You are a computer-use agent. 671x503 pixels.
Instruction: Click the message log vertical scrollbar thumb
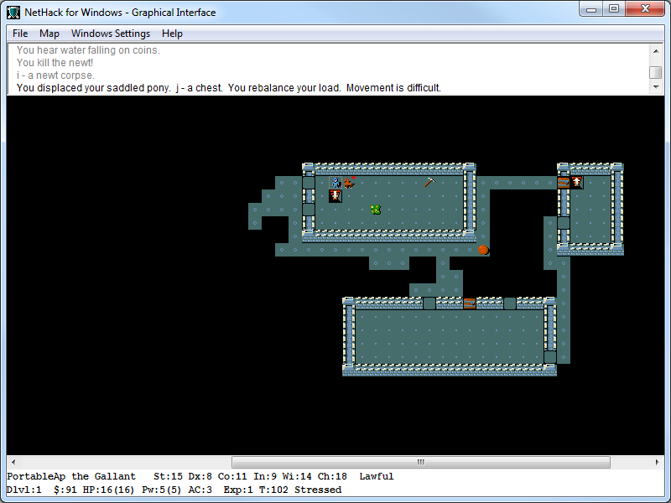pyautogui.click(x=655, y=72)
